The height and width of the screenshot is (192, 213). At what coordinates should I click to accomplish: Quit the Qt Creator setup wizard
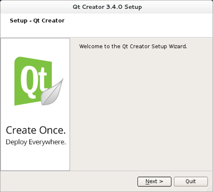pos(191,181)
